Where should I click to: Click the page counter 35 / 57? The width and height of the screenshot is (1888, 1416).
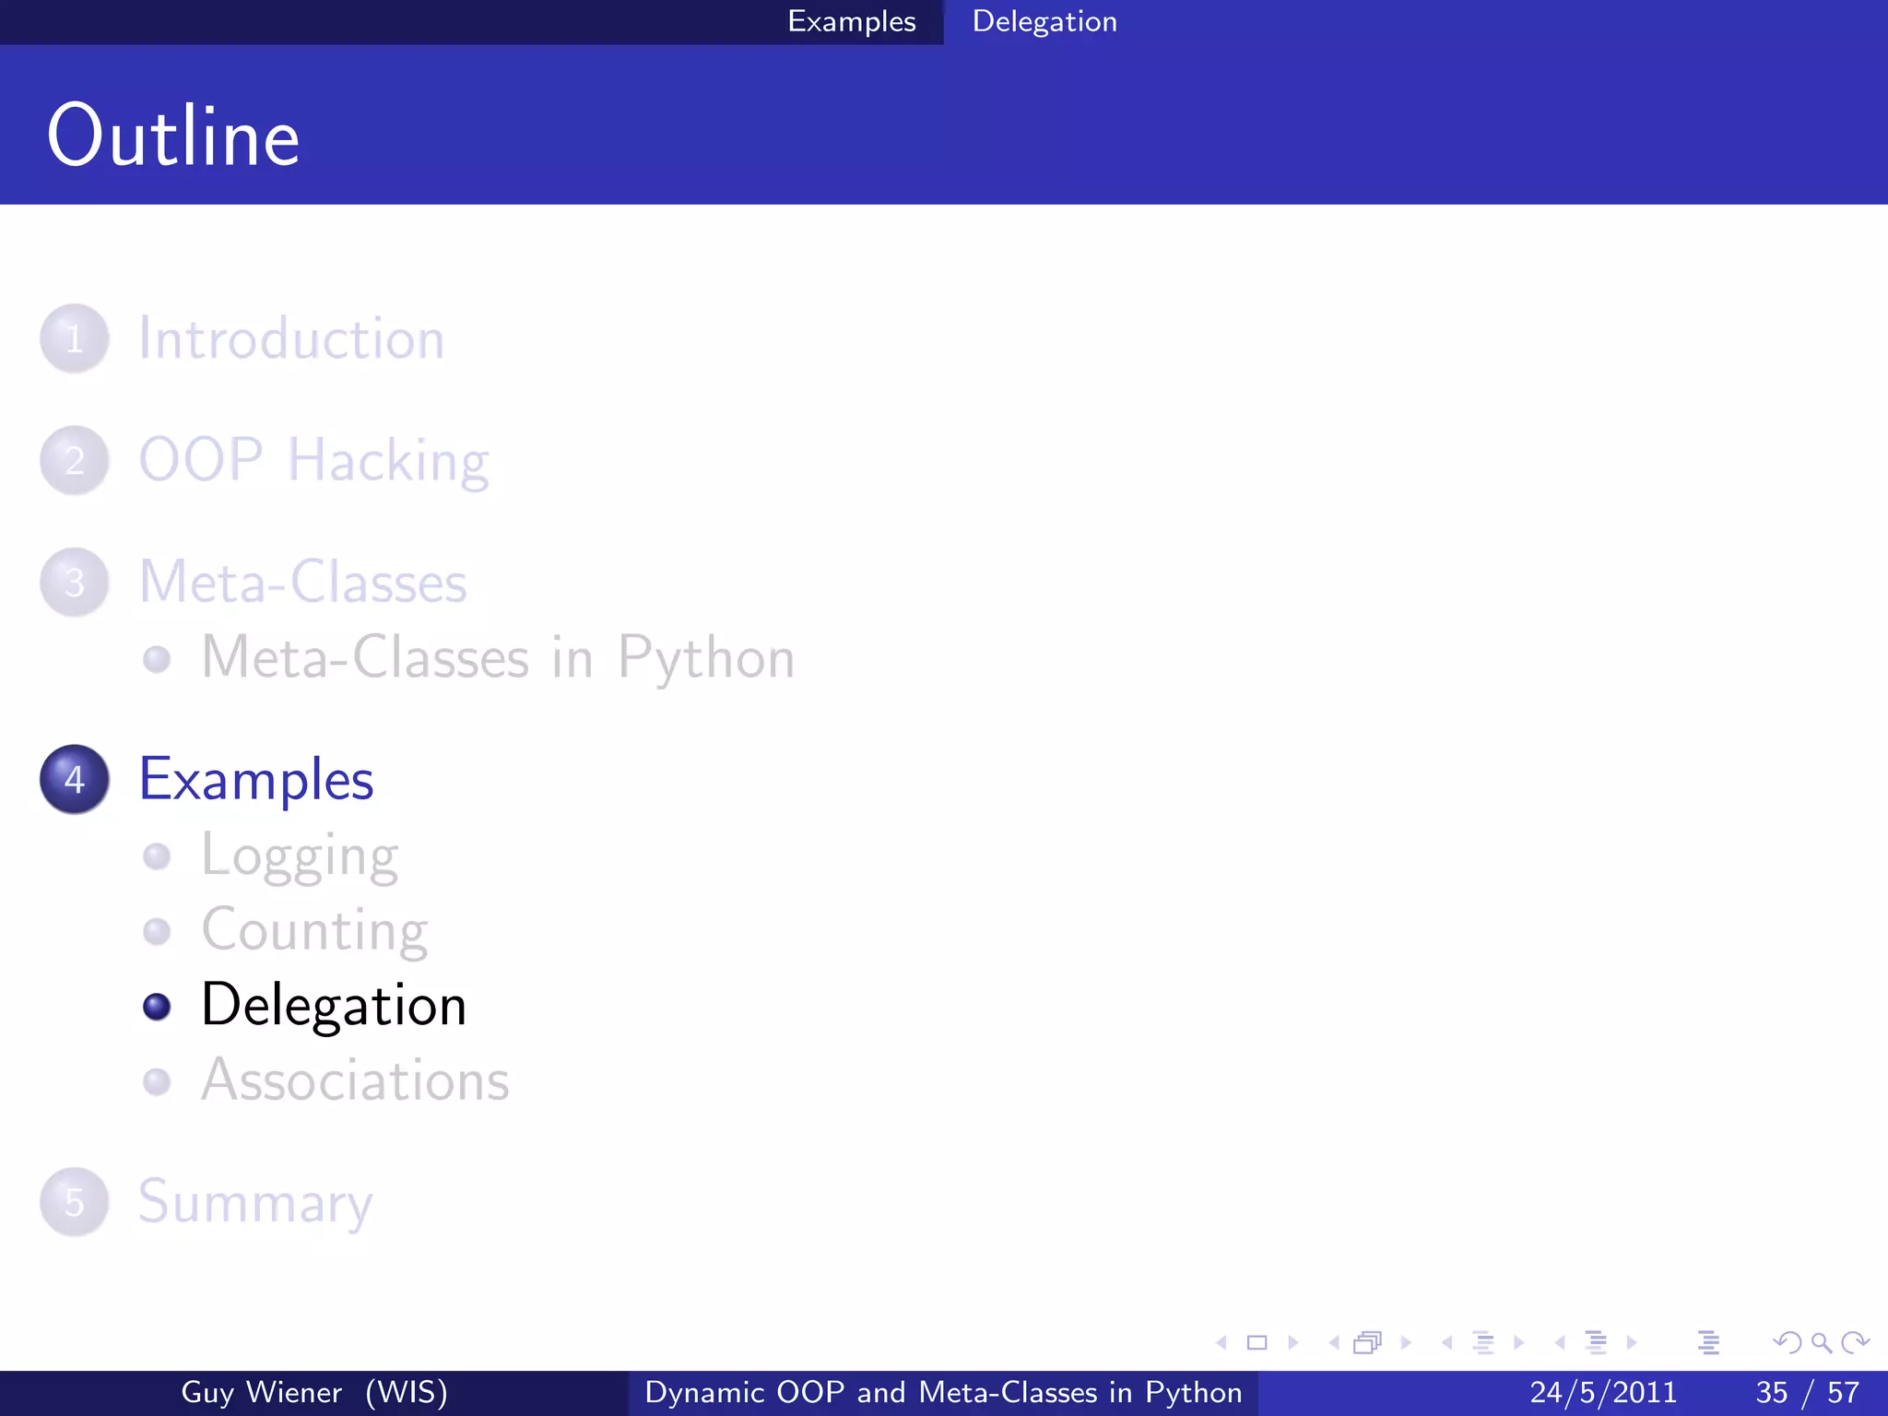(x=1808, y=1392)
